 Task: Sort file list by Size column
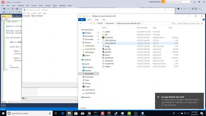pyautogui.click(x=170, y=28)
